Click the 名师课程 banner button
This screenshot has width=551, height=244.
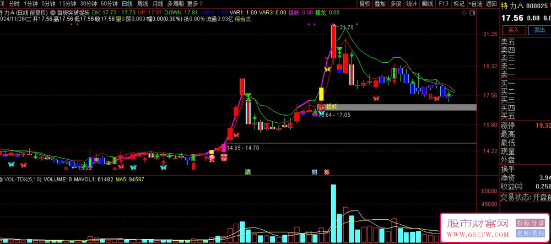coord(530,233)
